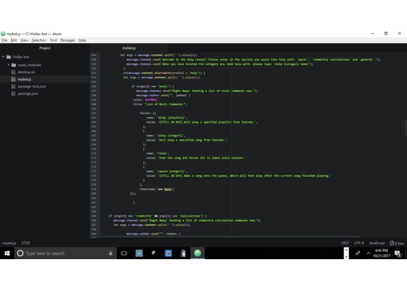Screen dimensions: 407x289
Task: Open the Action Center notifications icon
Action: click(x=398, y=253)
